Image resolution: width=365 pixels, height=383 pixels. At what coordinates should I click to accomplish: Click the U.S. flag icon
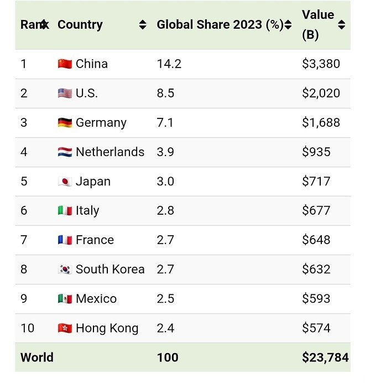(x=65, y=93)
